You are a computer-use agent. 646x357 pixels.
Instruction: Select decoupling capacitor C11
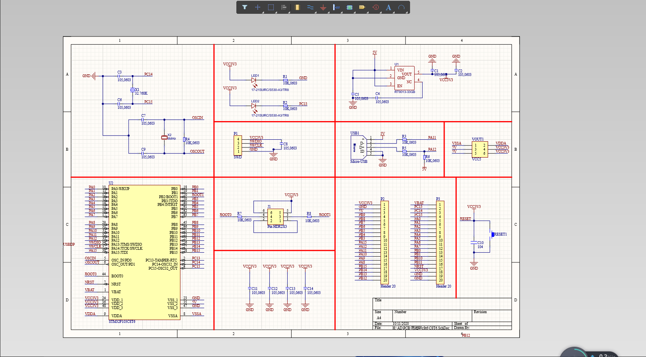tap(250, 288)
